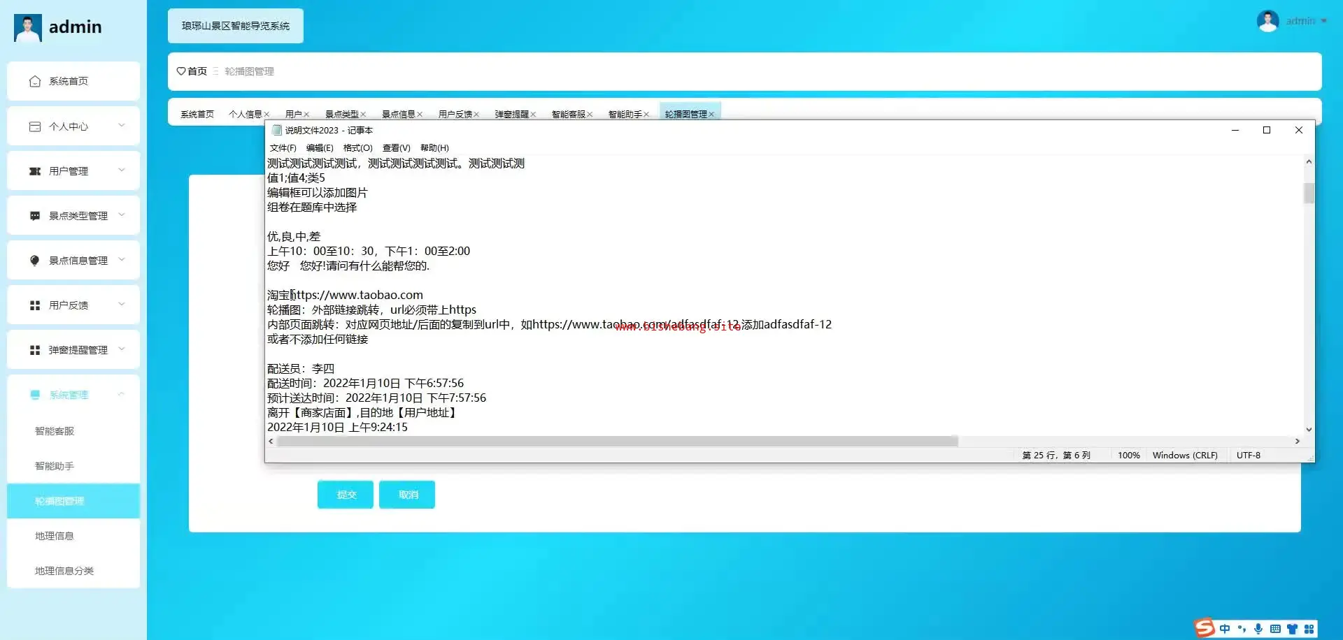This screenshot has width=1343, height=640.
Task: Expand the 个人中心 sidebar menu
Action: (x=122, y=126)
